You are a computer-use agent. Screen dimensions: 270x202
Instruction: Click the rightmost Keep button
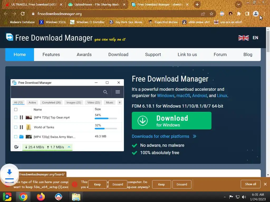pyautogui.click(x=161, y=184)
